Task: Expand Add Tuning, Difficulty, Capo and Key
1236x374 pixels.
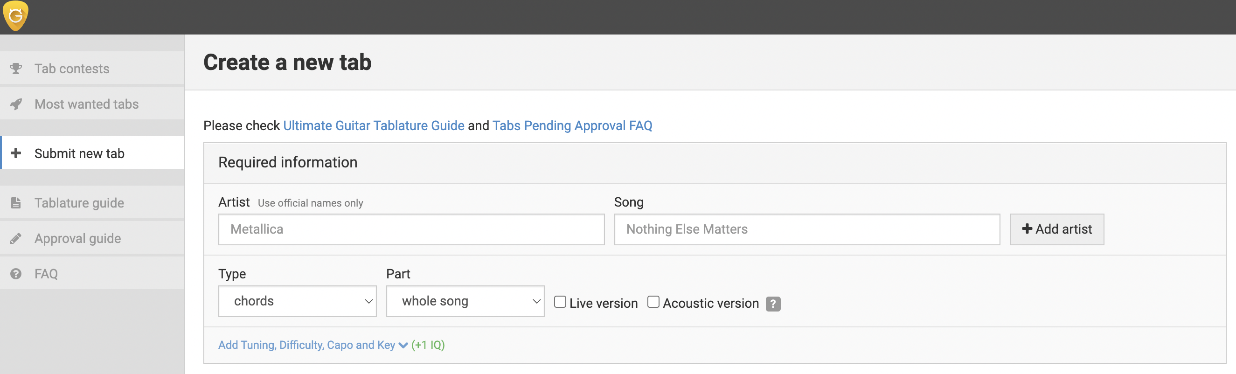Action: [x=313, y=345]
